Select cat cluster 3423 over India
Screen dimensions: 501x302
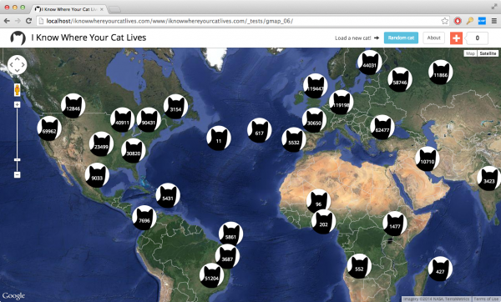[x=488, y=179]
